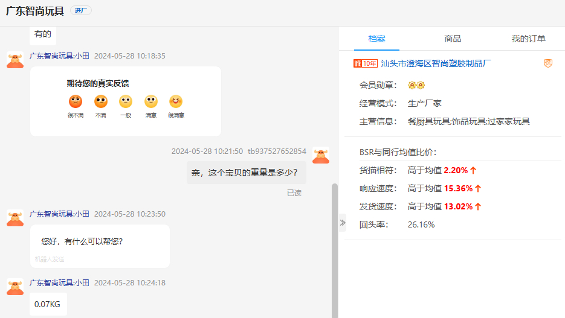The height and width of the screenshot is (318, 565).
Task: Click the message 您好，有什么可以帮您？
Action: coord(100,246)
